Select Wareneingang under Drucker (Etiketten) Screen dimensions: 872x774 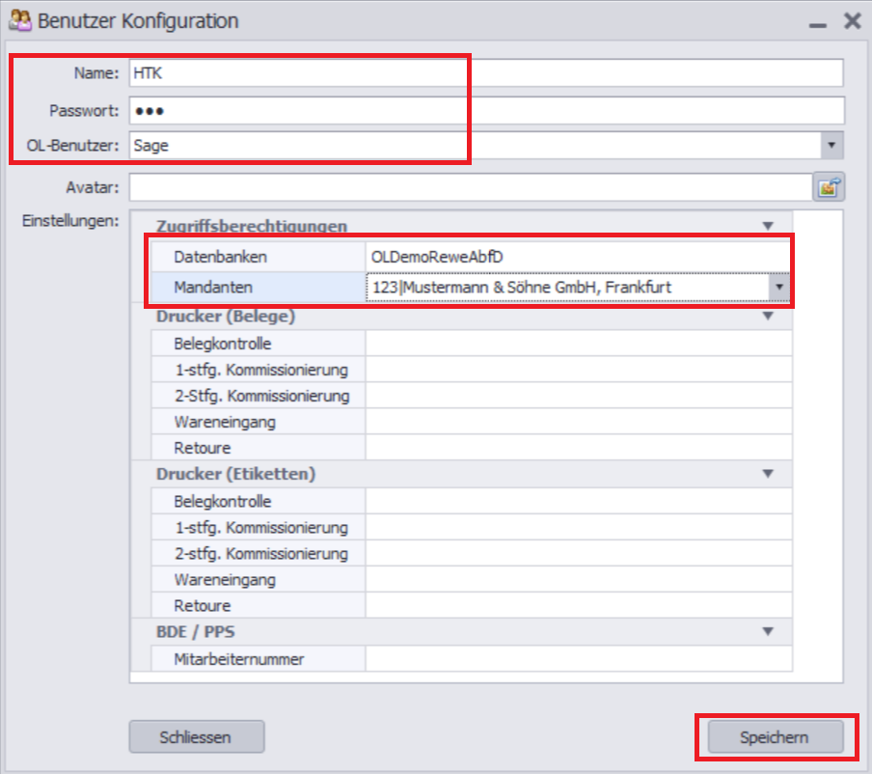(x=472, y=580)
